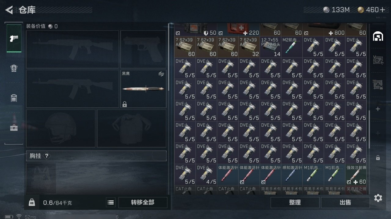Add currency with the plus beside 460
391x219 pixels.
382,10
